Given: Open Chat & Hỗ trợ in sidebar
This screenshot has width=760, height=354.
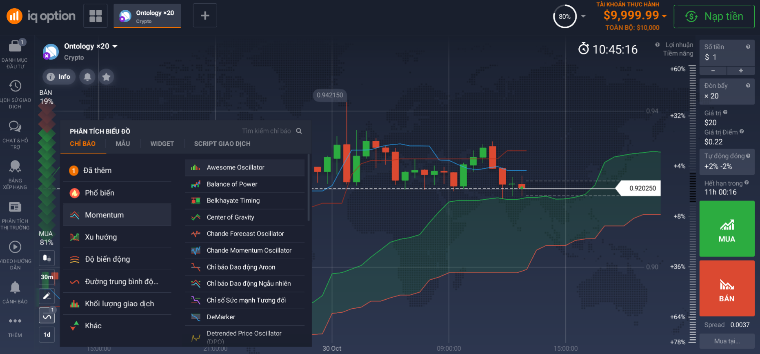Looking at the screenshot, I should click(15, 127).
